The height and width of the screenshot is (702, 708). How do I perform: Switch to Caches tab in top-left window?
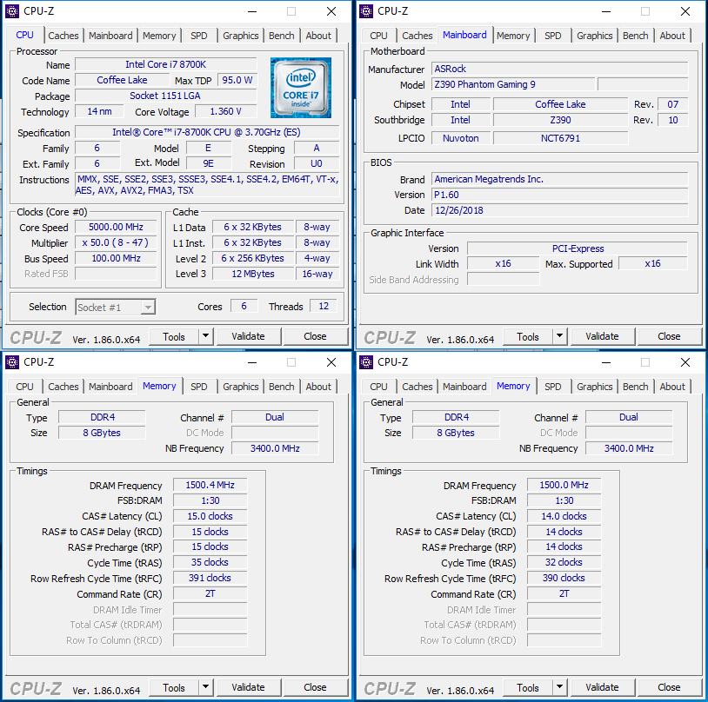(x=63, y=36)
